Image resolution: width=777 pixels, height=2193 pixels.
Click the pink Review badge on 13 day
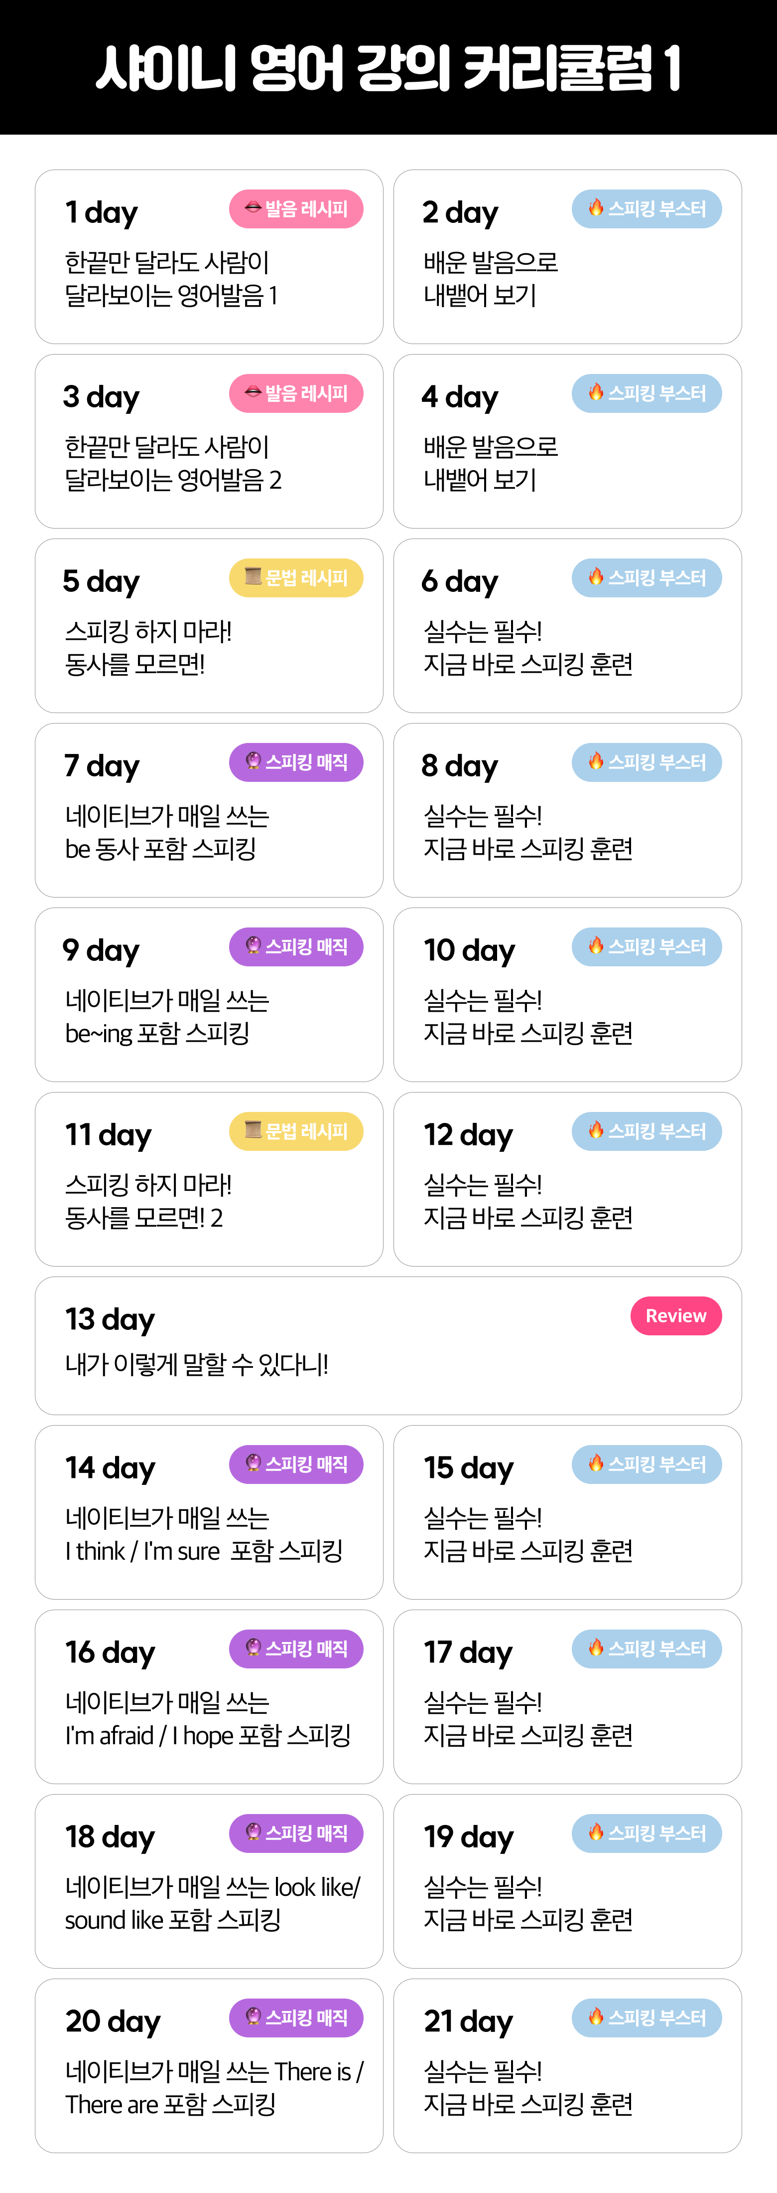[675, 1316]
